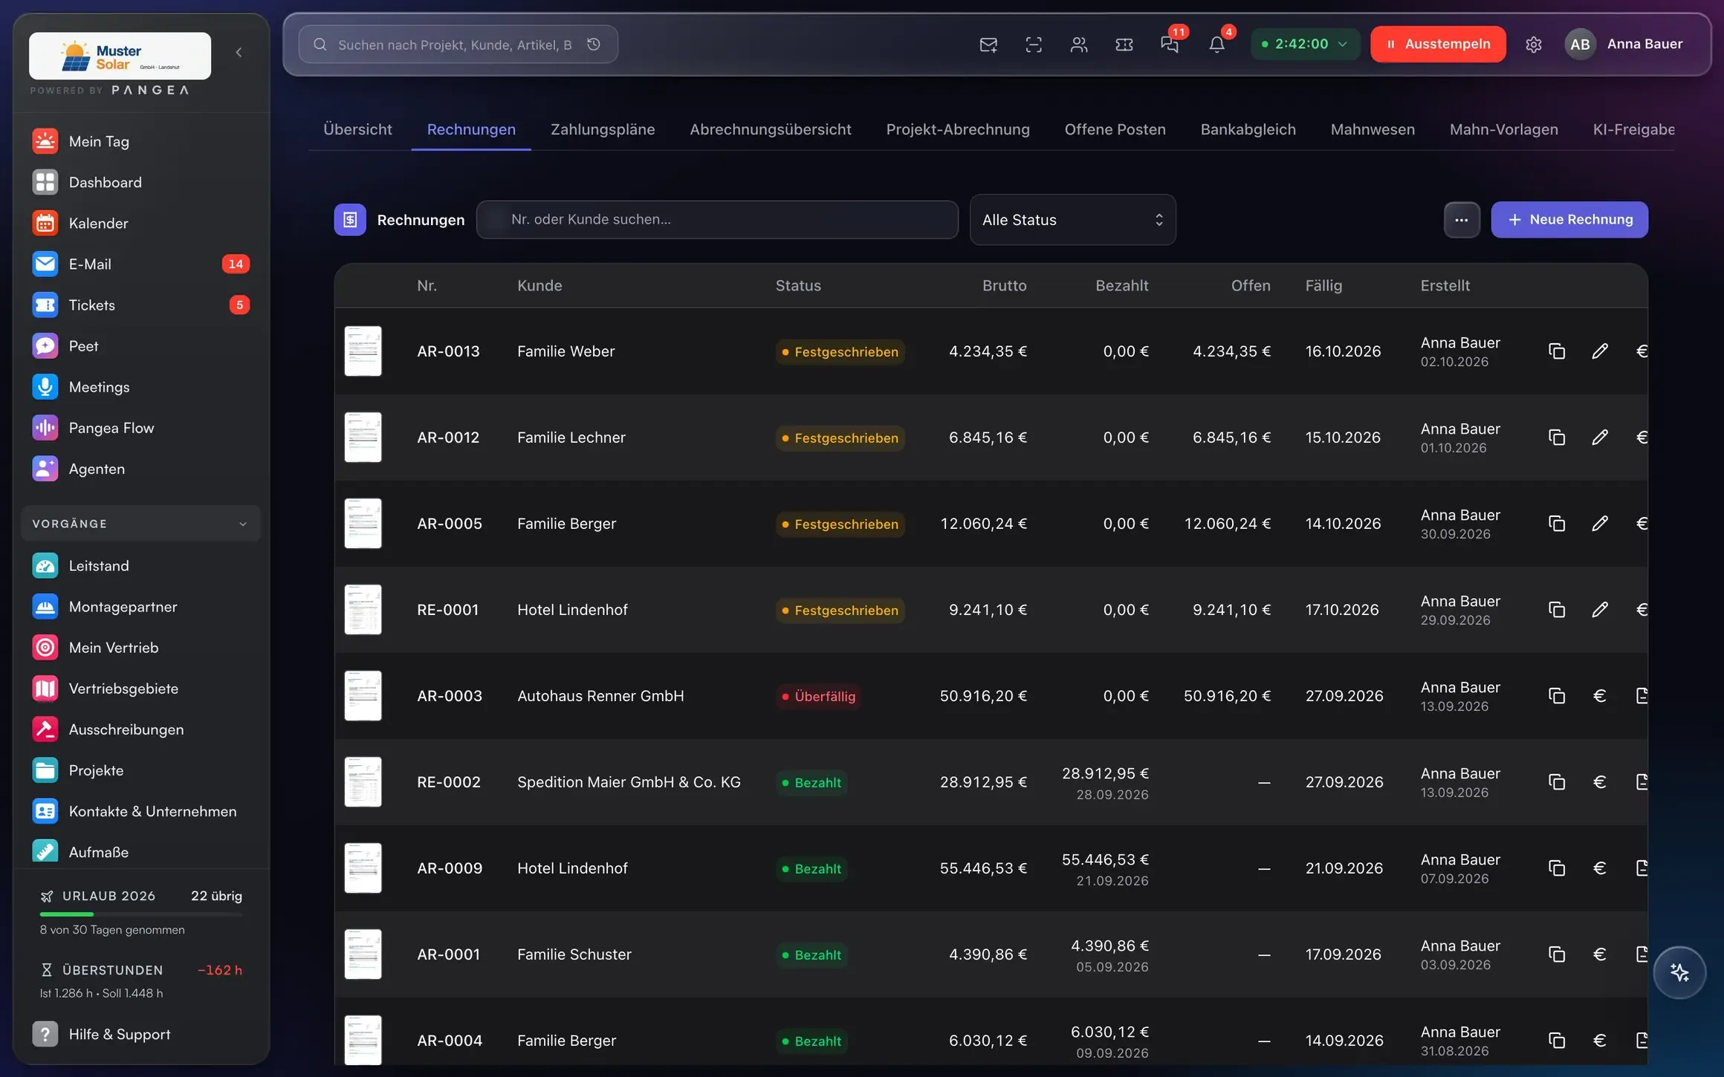
Task: Open the three-dots more options button
Action: point(1462,220)
